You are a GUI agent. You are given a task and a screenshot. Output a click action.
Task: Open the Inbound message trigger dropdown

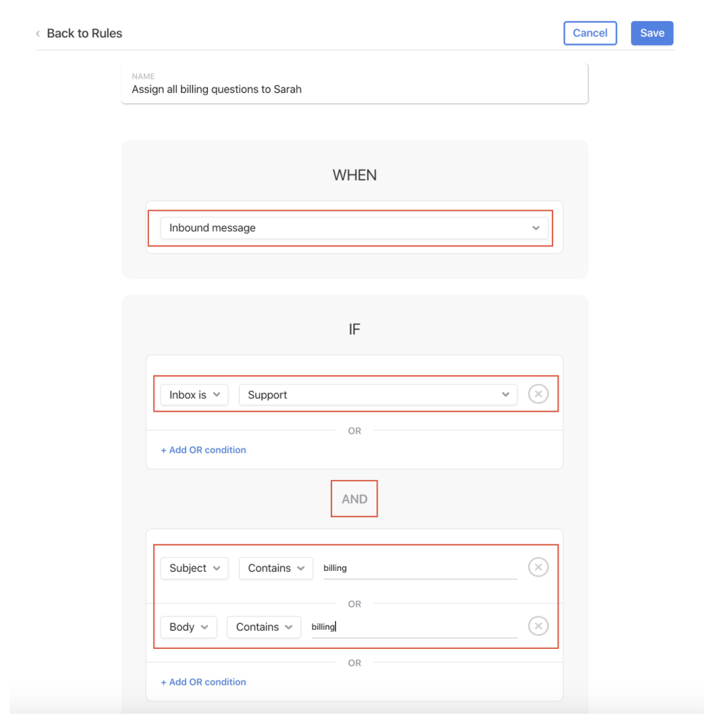tap(354, 228)
